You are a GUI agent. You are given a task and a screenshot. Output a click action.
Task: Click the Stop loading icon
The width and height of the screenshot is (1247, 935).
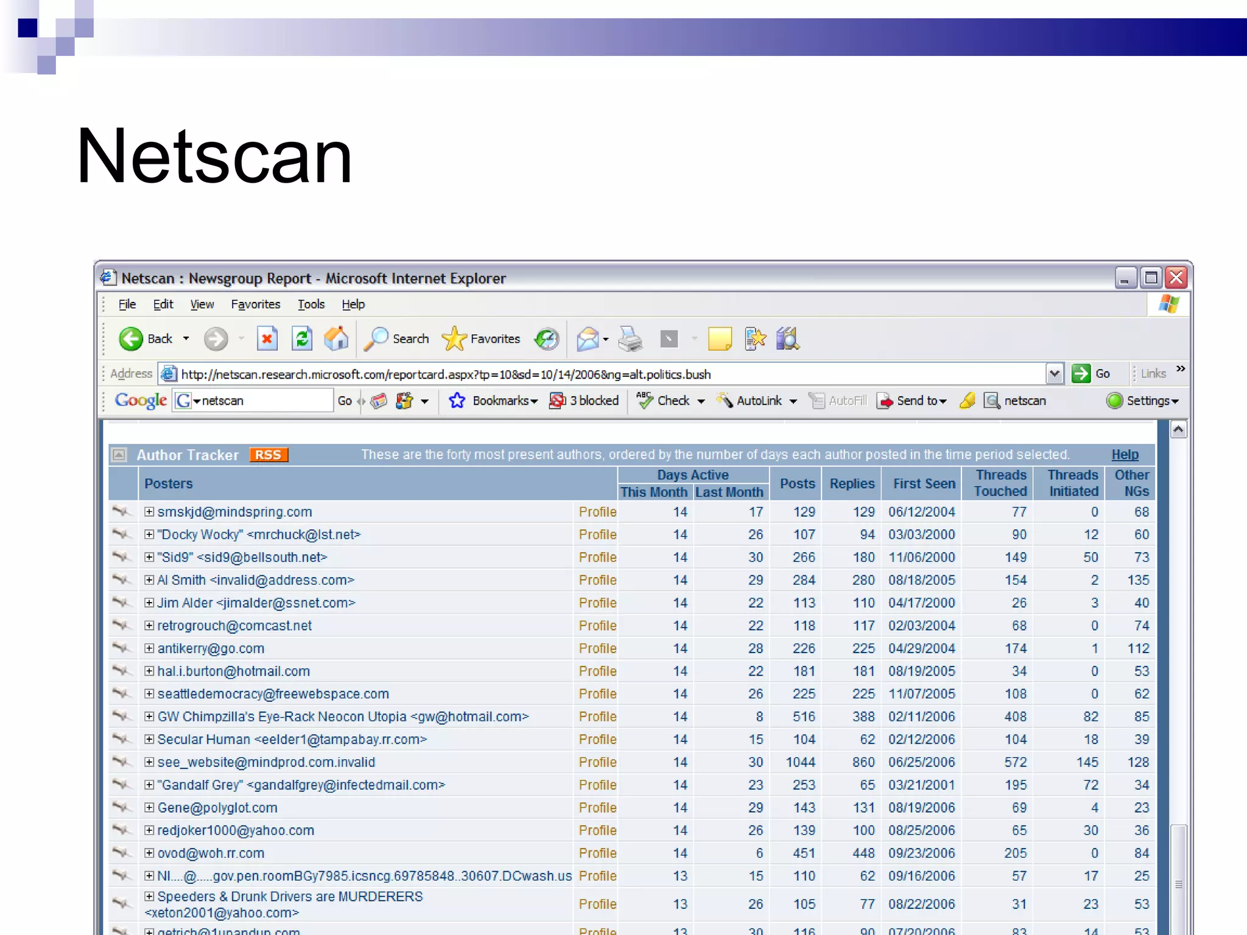(x=267, y=339)
